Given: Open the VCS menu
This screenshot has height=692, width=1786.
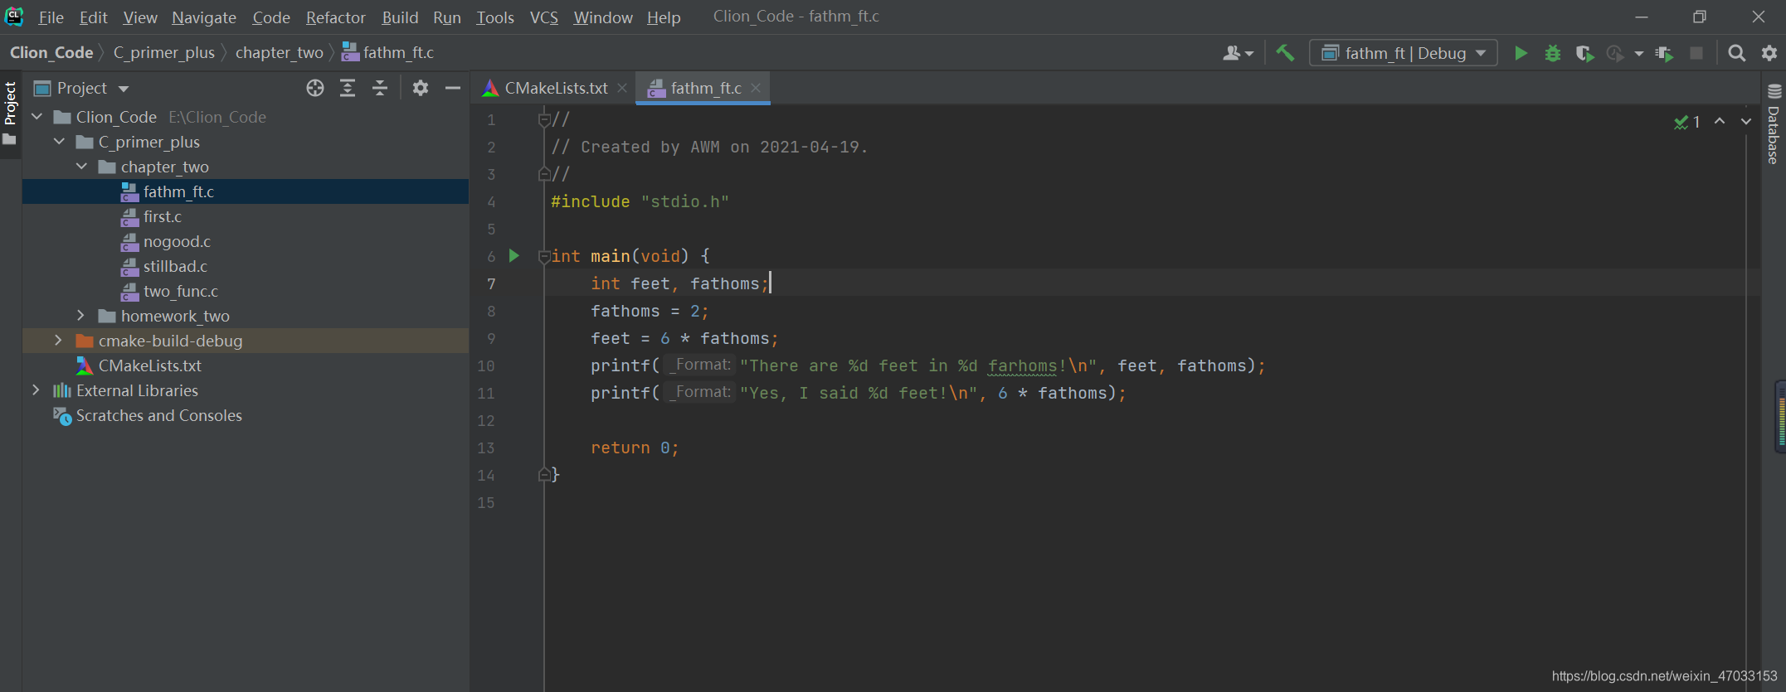Looking at the screenshot, I should pyautogui.click(x=544, y=17).
